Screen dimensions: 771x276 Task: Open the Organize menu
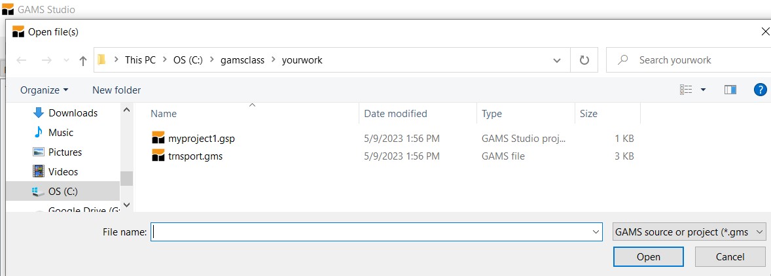coord(44,90)
